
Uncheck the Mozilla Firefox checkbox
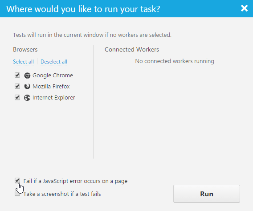tap(17, 86)
